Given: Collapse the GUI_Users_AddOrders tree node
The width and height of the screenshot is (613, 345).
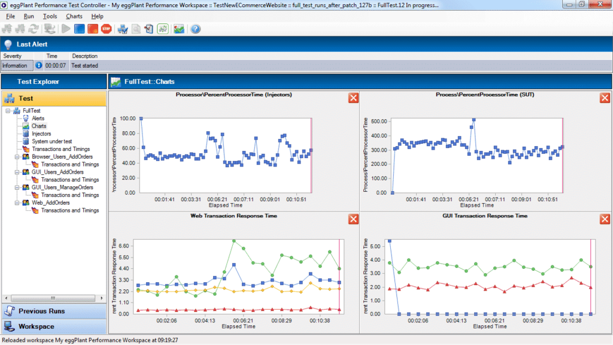Looking at the screenshot, I should click(x=17, y=172).
